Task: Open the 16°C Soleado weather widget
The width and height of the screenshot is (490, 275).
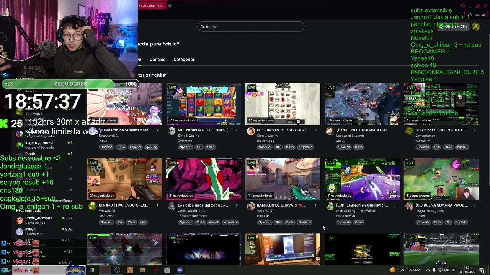Action: click(x=405, y=270)
